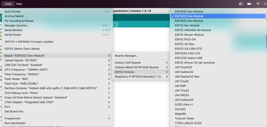Expand JTAG Adapter: "Integrated USB JTAG" submenu

[x=57, y=102]
